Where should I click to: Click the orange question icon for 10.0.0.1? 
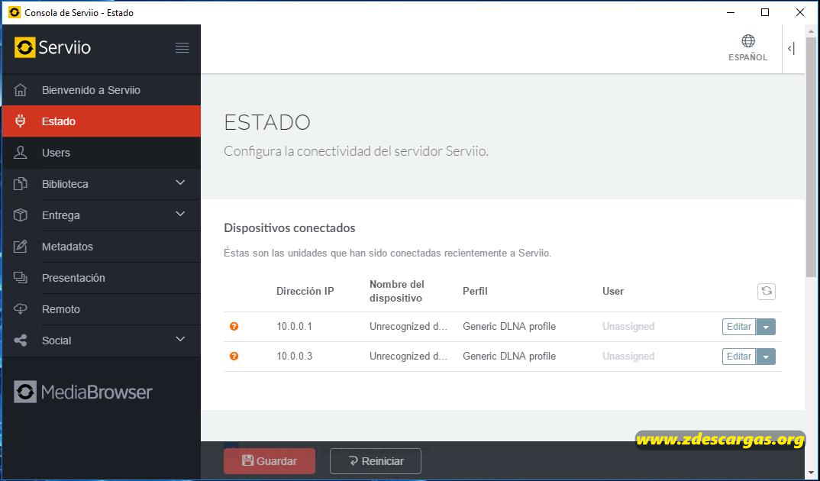pyautogui.click(x=234, y=326)
